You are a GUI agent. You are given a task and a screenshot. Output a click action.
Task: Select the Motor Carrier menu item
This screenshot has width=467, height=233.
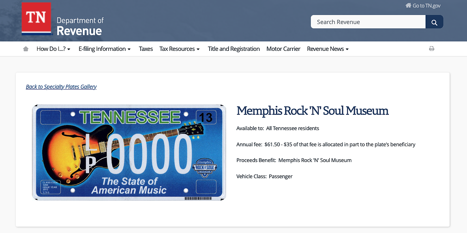(x=283, y=49)
